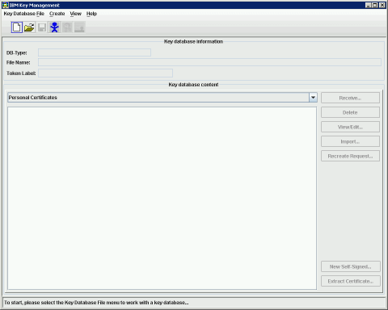388x310 pixels.
Task: Click the last grayed-out toolbar icon
Action: (x=80, y=27)
